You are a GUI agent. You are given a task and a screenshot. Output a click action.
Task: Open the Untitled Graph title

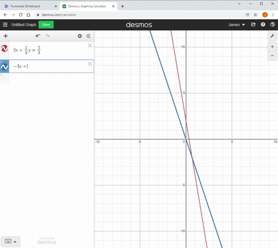pyautogui.click(x=24, y=25)
